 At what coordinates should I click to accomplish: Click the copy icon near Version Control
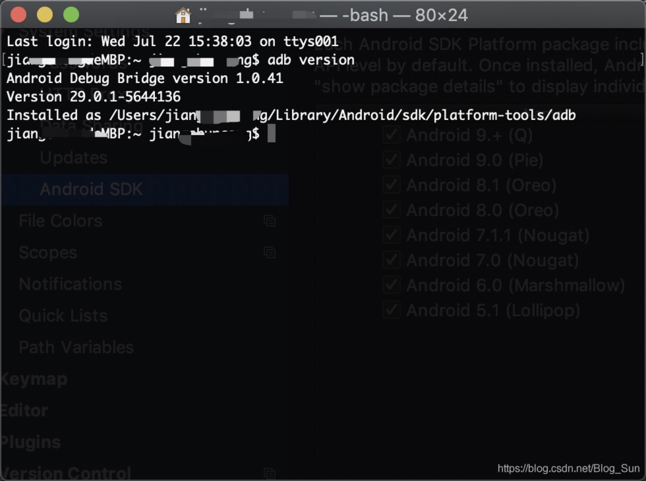coord(270,472)
